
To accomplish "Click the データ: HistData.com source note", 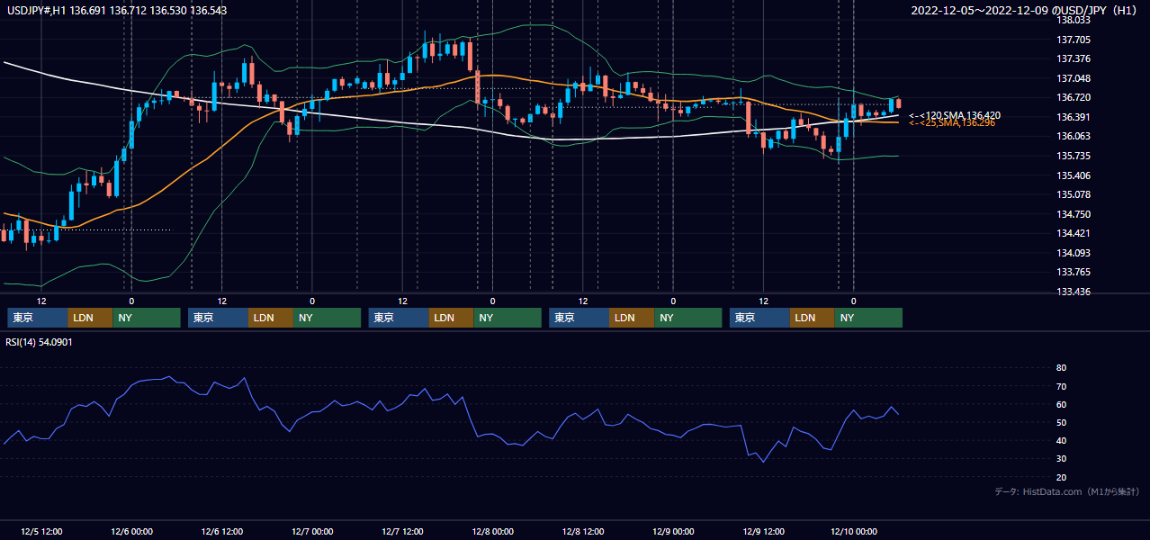I will [1067, 491].
